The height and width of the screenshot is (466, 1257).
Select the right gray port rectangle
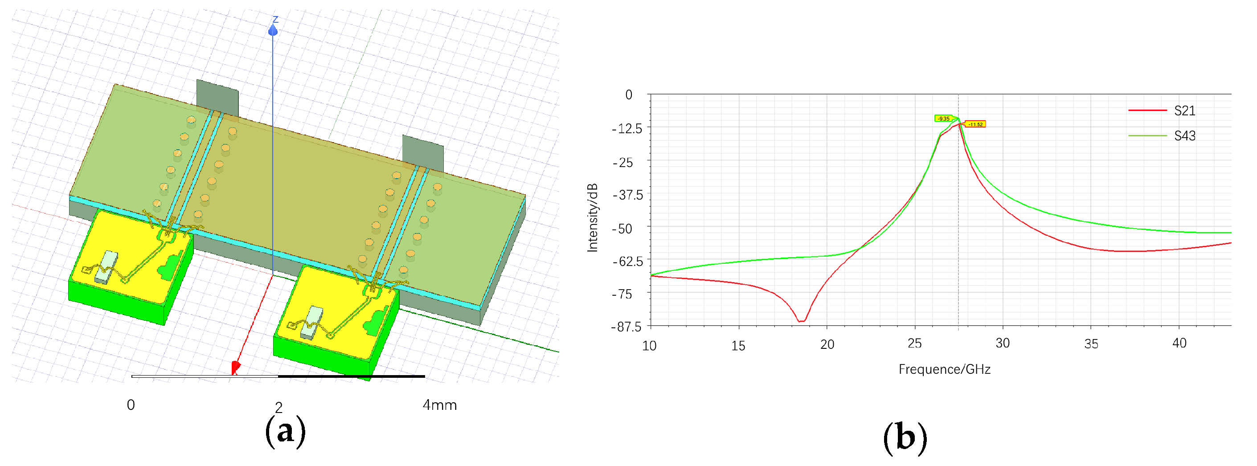[423, 154]
